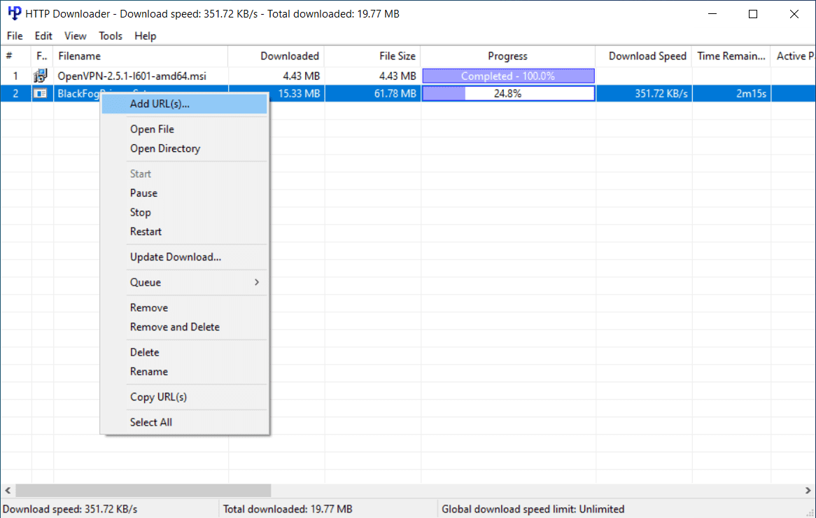Open the File menu
Image resolution: width=816 pixels, height=518 pixels.
15,36
